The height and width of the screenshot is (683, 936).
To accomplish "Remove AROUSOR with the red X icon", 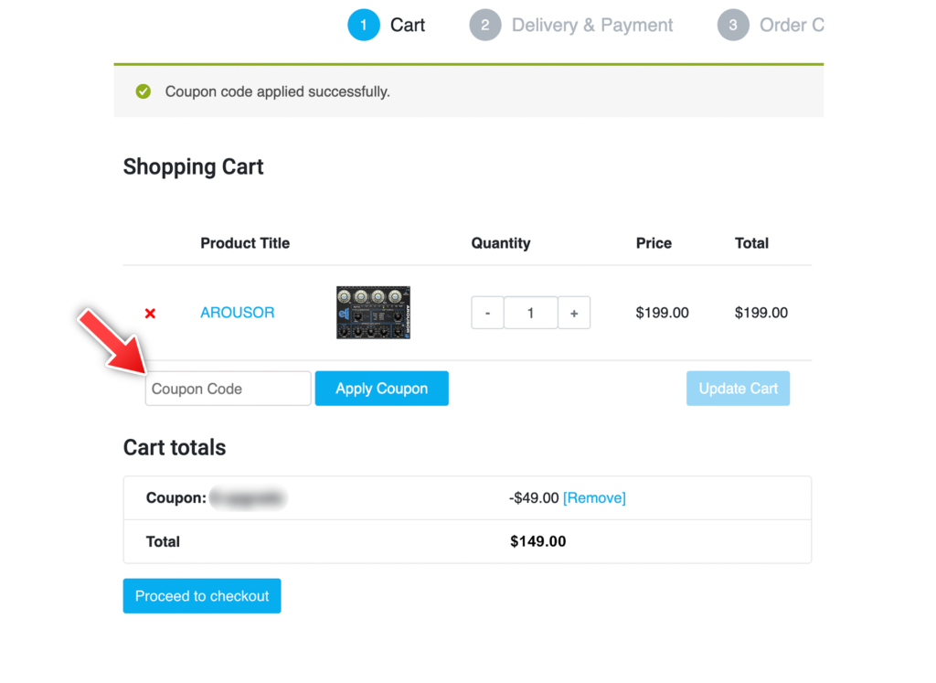I will coord(150,314).
